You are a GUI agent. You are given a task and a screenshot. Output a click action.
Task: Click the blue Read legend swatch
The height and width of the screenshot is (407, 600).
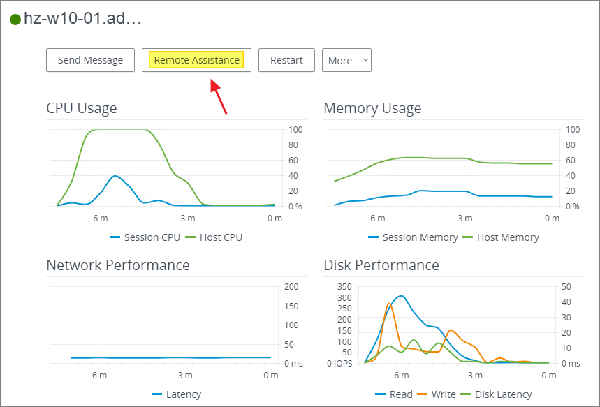pyautogui.click(x=380, y=394)
